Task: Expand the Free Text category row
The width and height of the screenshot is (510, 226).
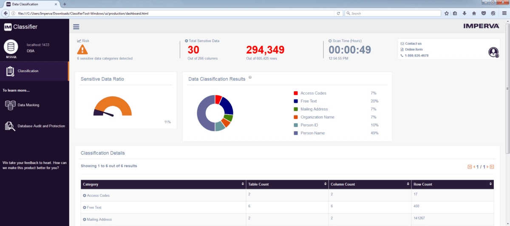Action: pos(85,207)
